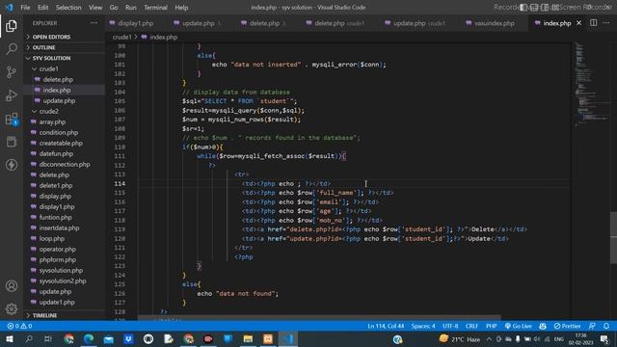This screenshot has width=617, height=347.
Task: Open Windows taskbar search
Action: click(x=29, y=338)
